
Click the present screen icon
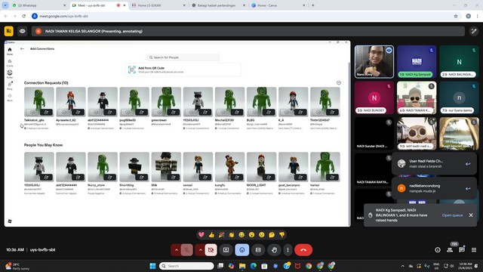[x=226, y=250]
